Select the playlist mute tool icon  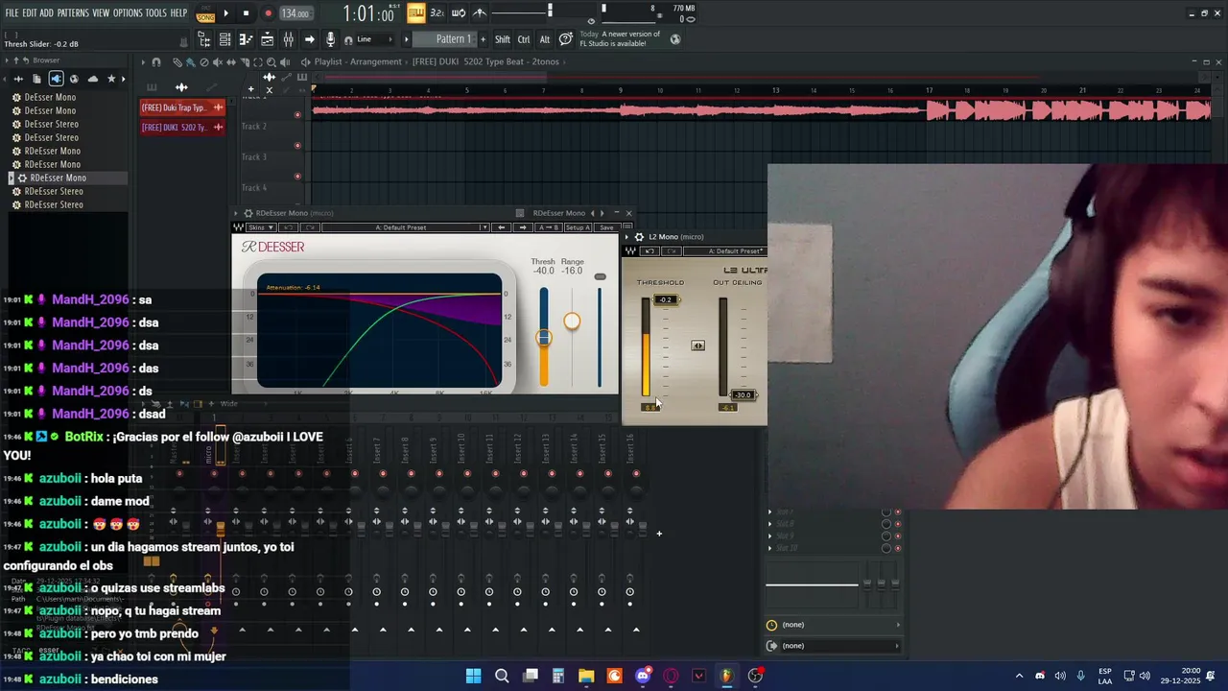coord(217,61)
